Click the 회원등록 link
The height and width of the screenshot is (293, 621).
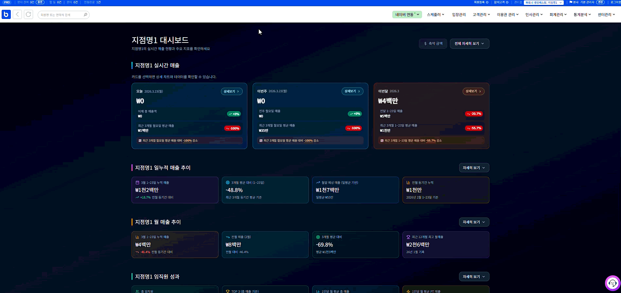(x=479, y=2)
